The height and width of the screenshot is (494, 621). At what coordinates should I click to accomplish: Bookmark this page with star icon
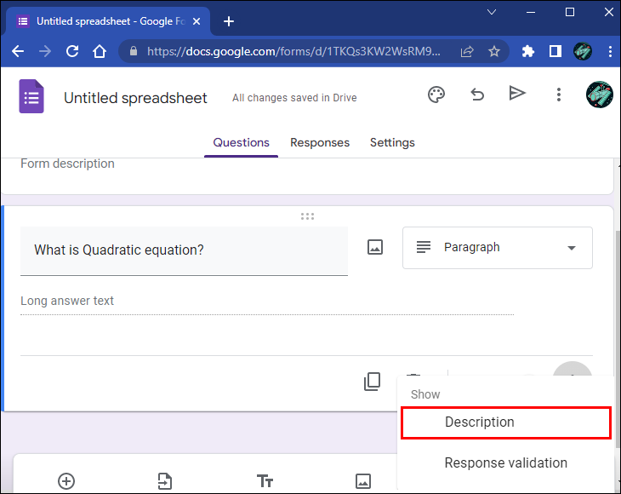[x=494, y=52]
